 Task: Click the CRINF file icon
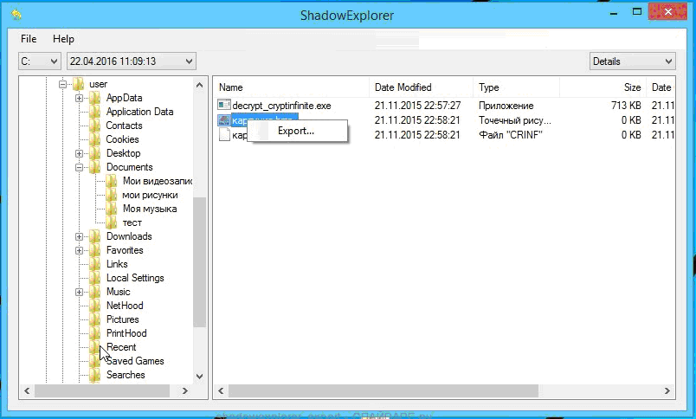224,134
